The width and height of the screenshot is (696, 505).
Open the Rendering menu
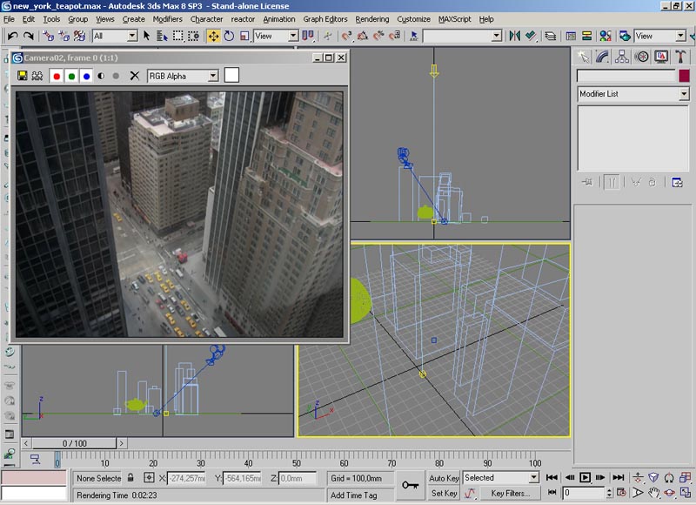[372, 19]
